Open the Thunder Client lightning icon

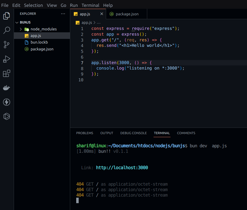[7, 102]
